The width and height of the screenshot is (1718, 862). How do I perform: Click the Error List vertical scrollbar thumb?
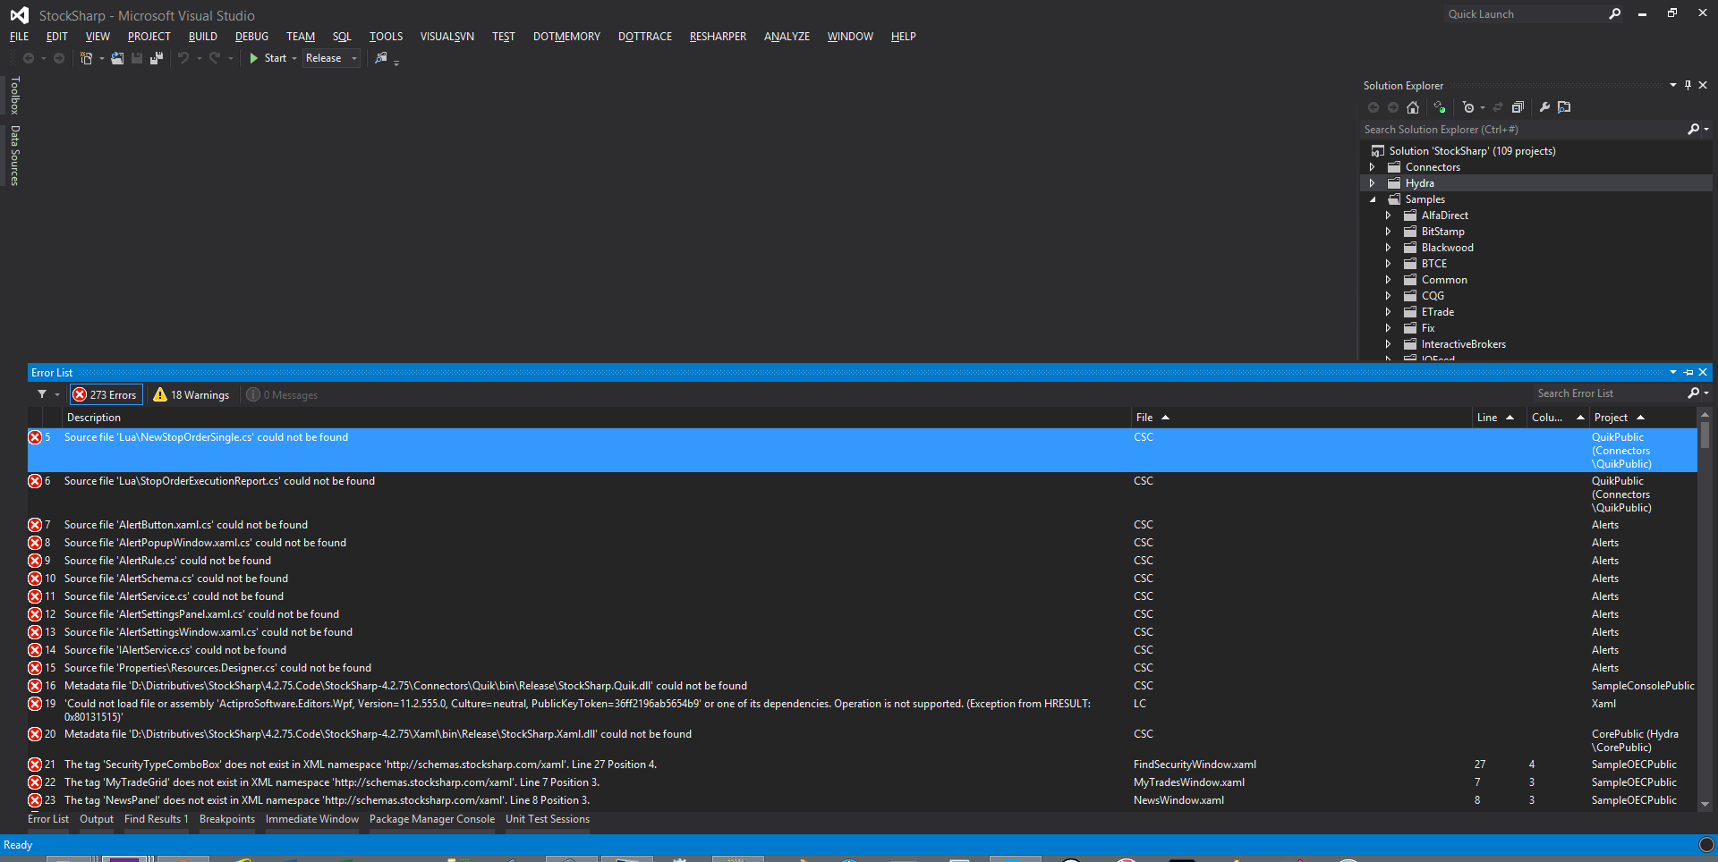(1705, 435)
